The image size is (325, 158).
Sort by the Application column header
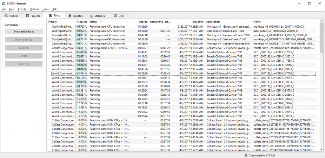228,22
